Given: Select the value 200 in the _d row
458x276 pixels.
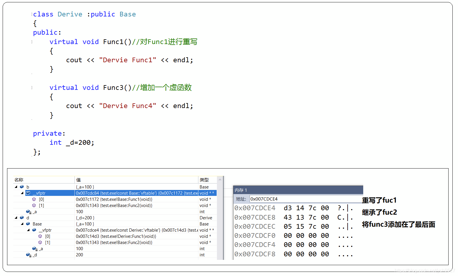Looking at the screenshot, I should click(79, 255).
